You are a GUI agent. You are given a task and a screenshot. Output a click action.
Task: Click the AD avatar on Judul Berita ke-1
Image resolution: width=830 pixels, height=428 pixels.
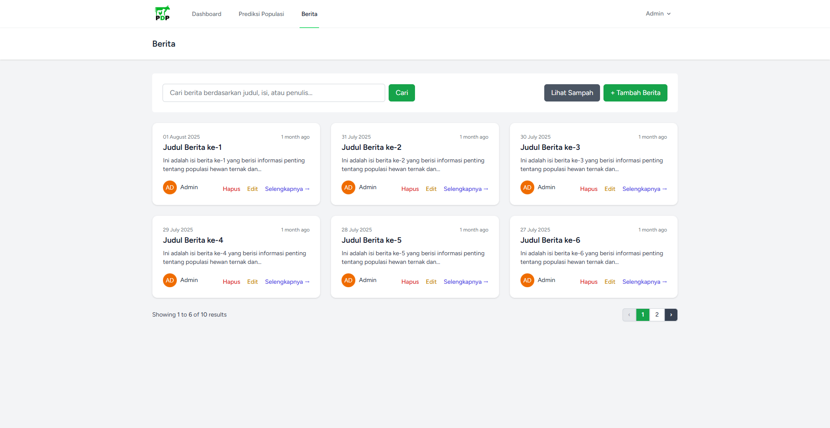click(x=170, y=187)
